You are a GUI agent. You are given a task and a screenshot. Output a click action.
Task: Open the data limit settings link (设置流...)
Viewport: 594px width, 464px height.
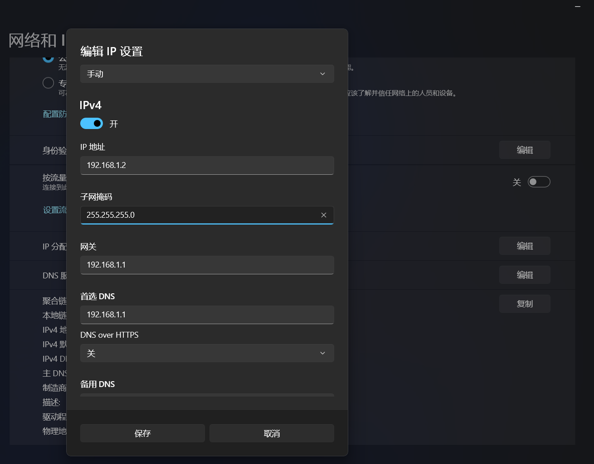click(55, 210)
